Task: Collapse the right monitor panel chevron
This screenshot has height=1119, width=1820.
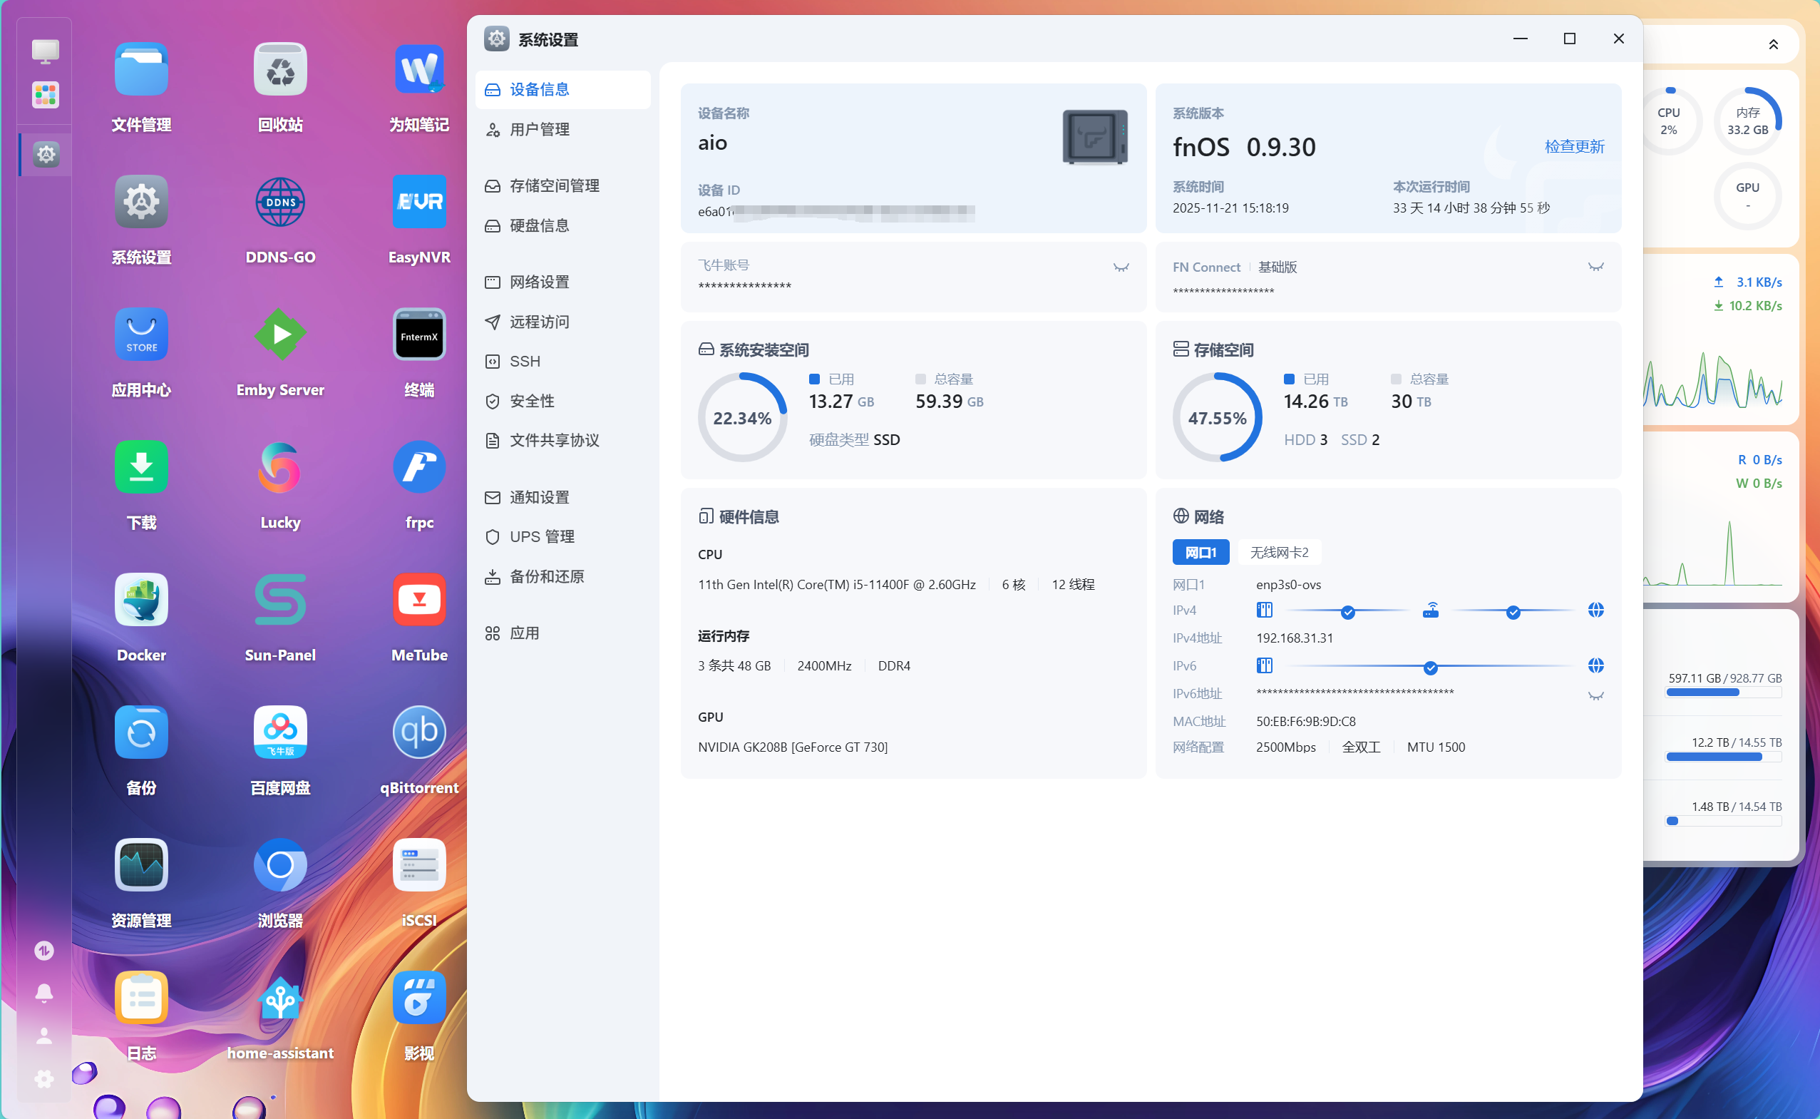Action: 1773,45
